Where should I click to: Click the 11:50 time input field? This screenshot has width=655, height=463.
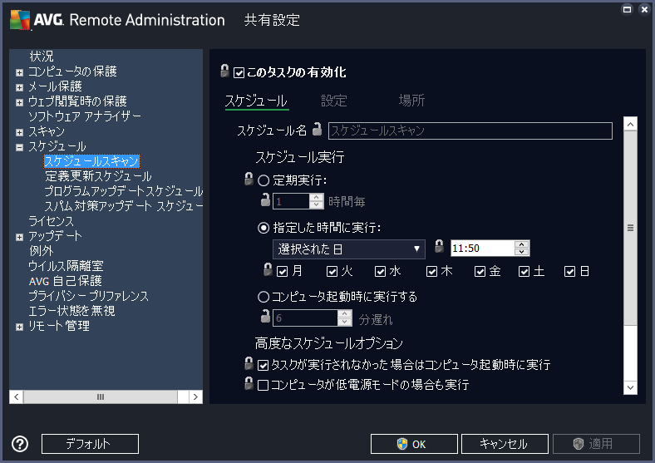point(482,249)
